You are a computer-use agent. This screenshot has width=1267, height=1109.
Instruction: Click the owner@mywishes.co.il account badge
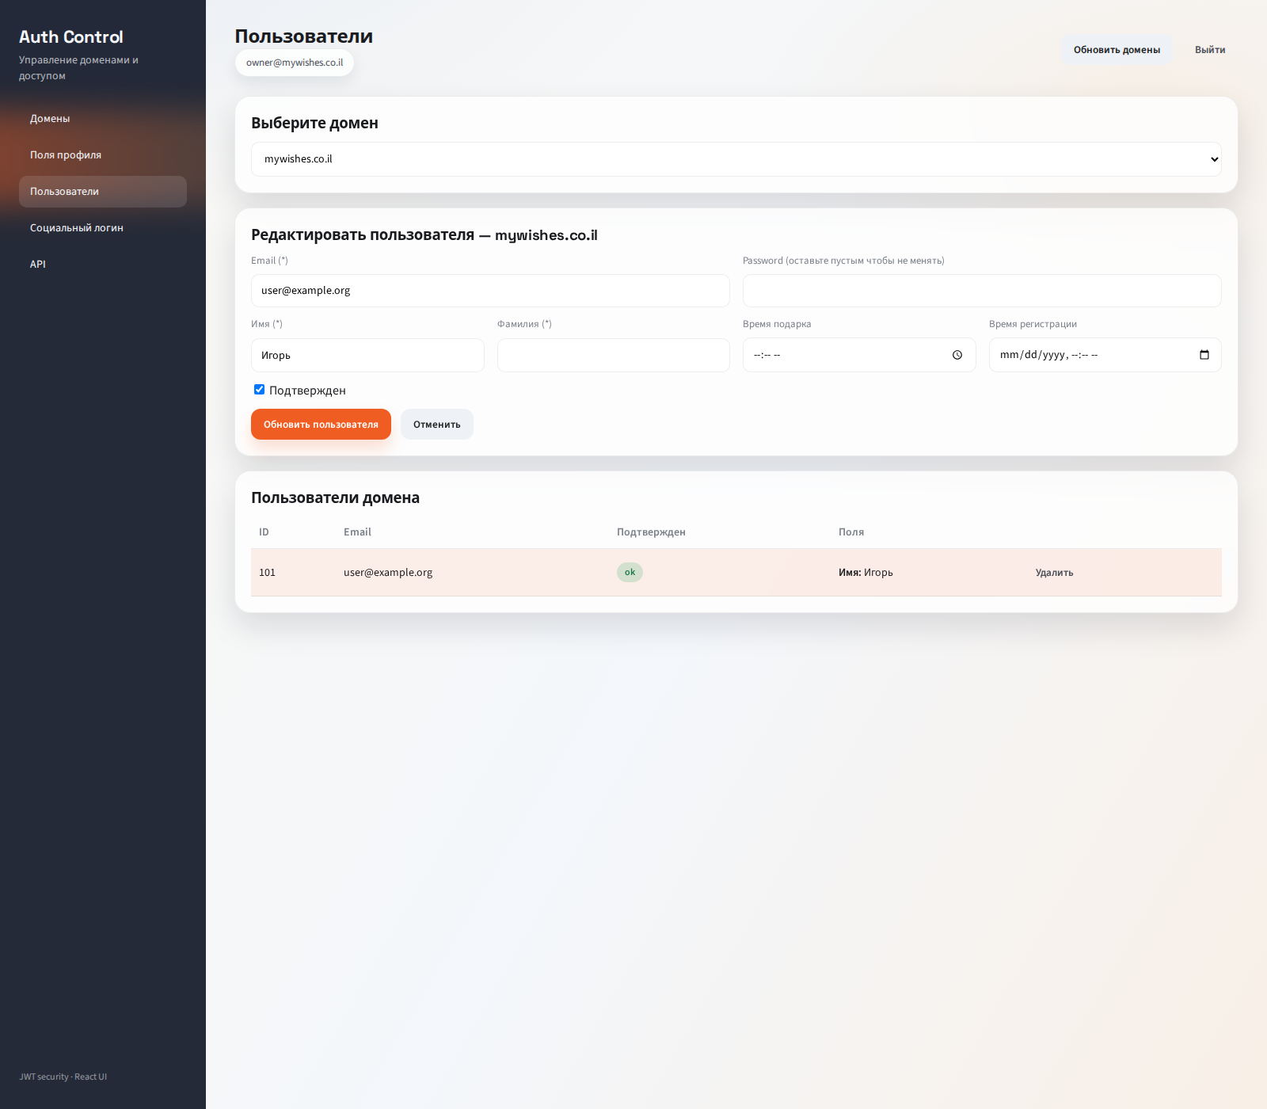point(295,63)
